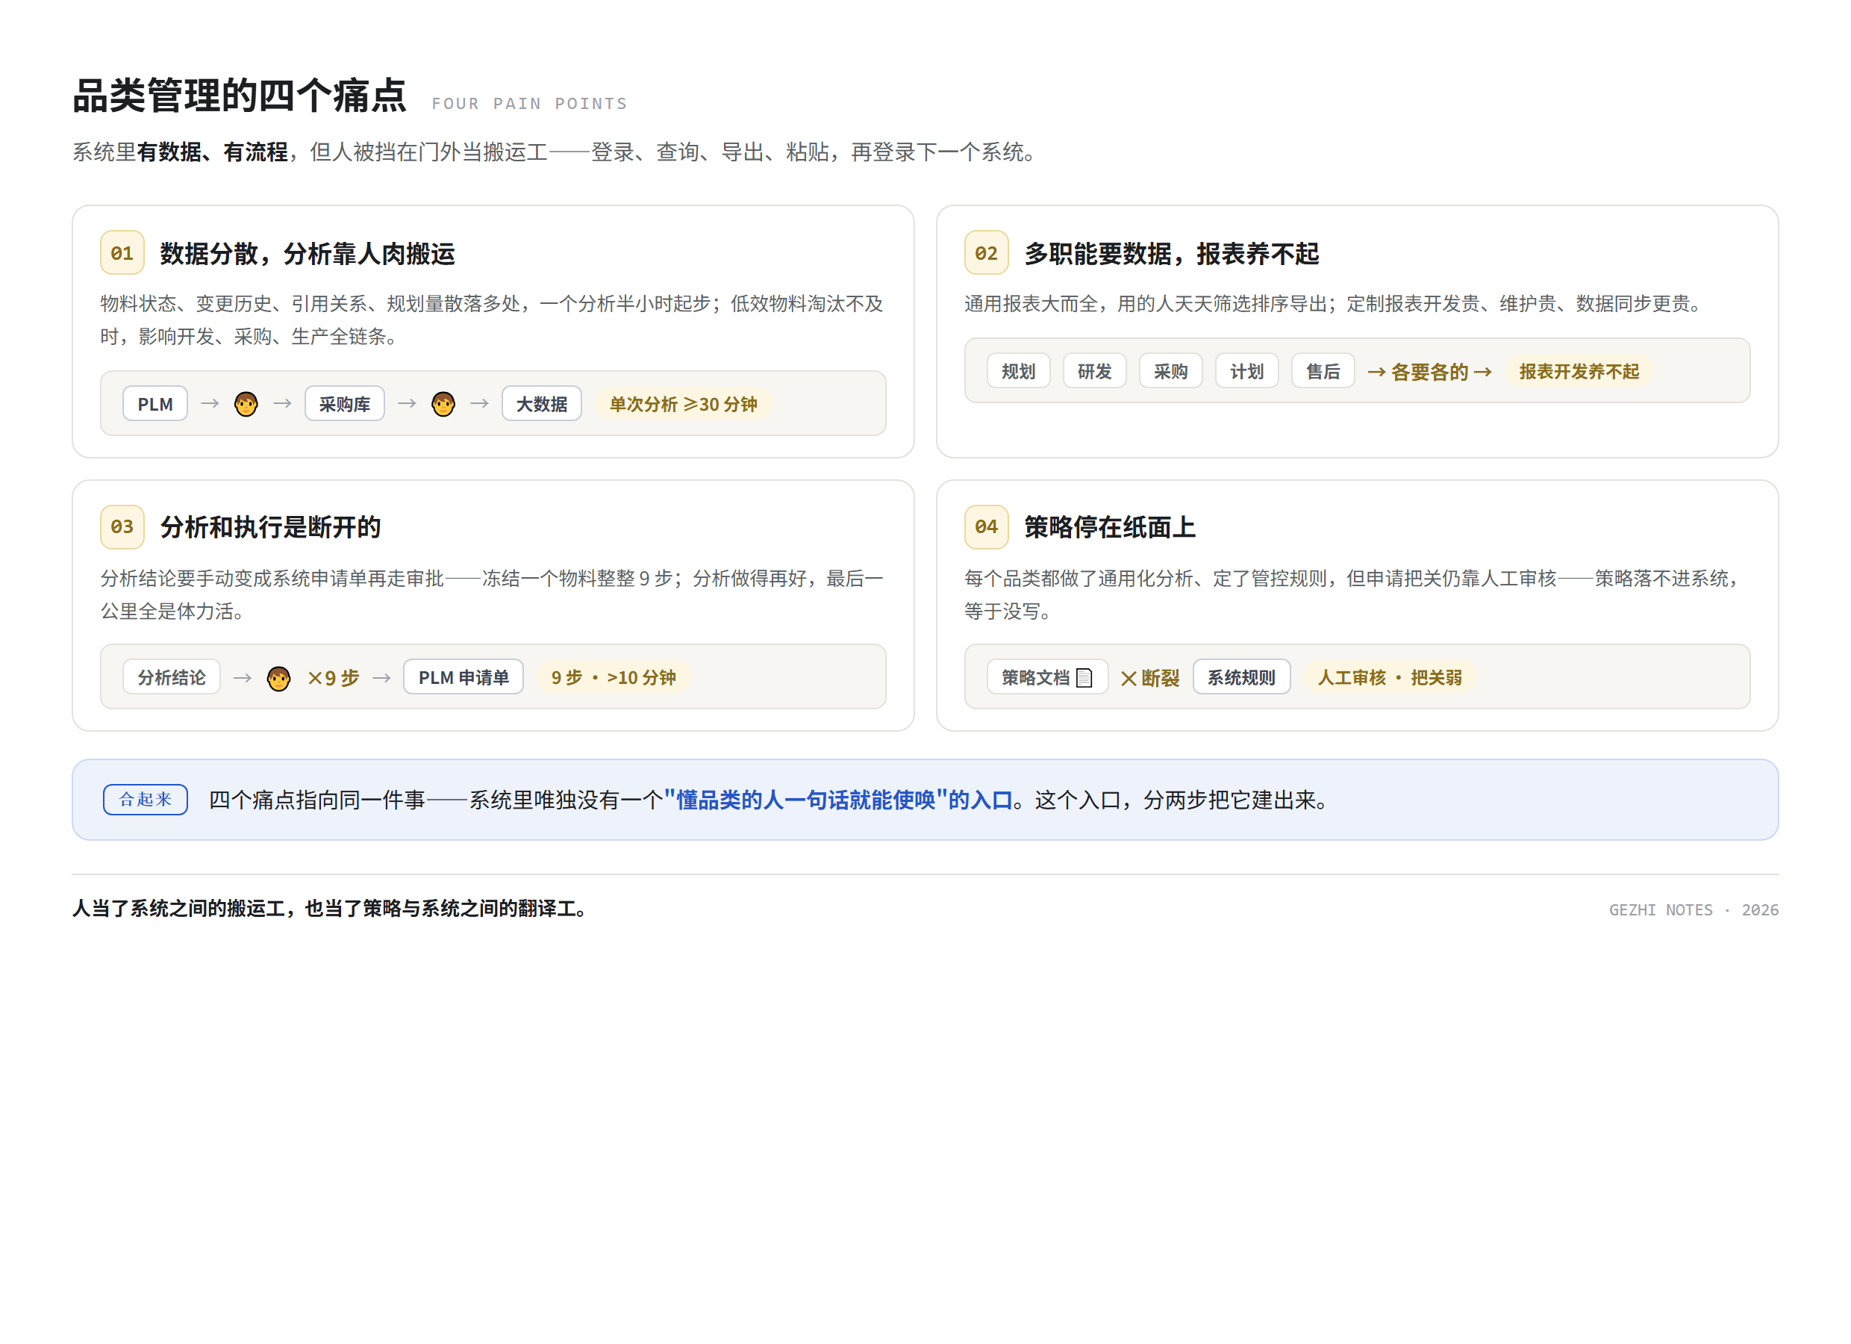Select the 售后 chip
This screenshot has width=1851, height=1344.
(1323, 370)
